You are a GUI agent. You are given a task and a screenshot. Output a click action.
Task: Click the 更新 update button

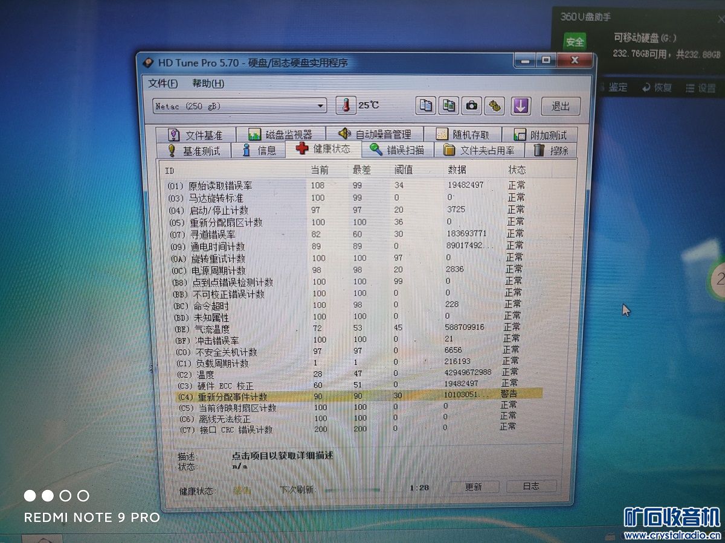[x=474, y=487]
